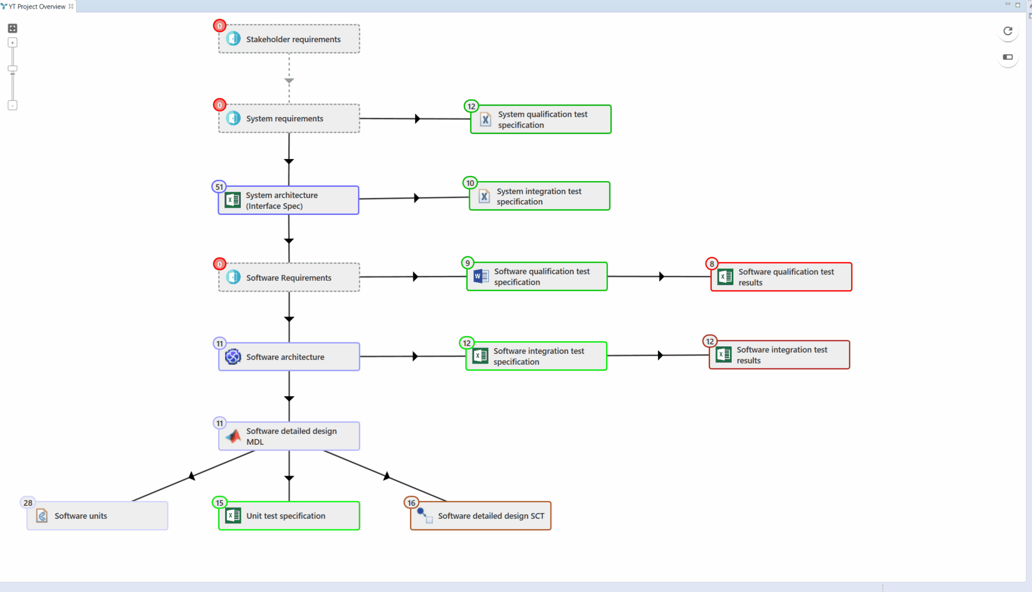
Task: Click the document icon on Stakeholder requirements
Action: click(x=233, y=38)
